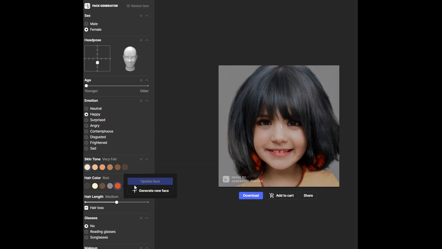Reset the Emotion section with X icon
This screenshot has height=249, width=442.
click(x=141, y=101)
